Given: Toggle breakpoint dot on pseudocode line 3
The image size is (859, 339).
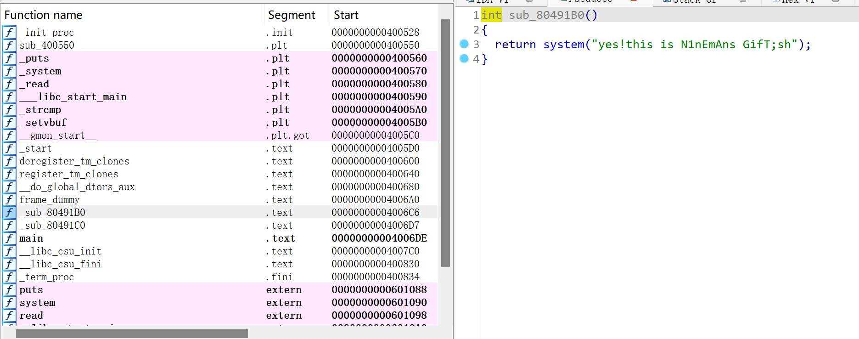Looking at the screenshot, I should tap(464, 44).
